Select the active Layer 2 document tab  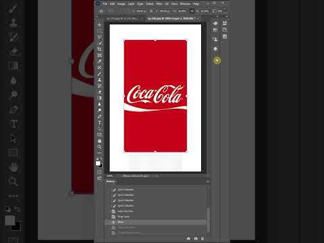tap(172, 18)
